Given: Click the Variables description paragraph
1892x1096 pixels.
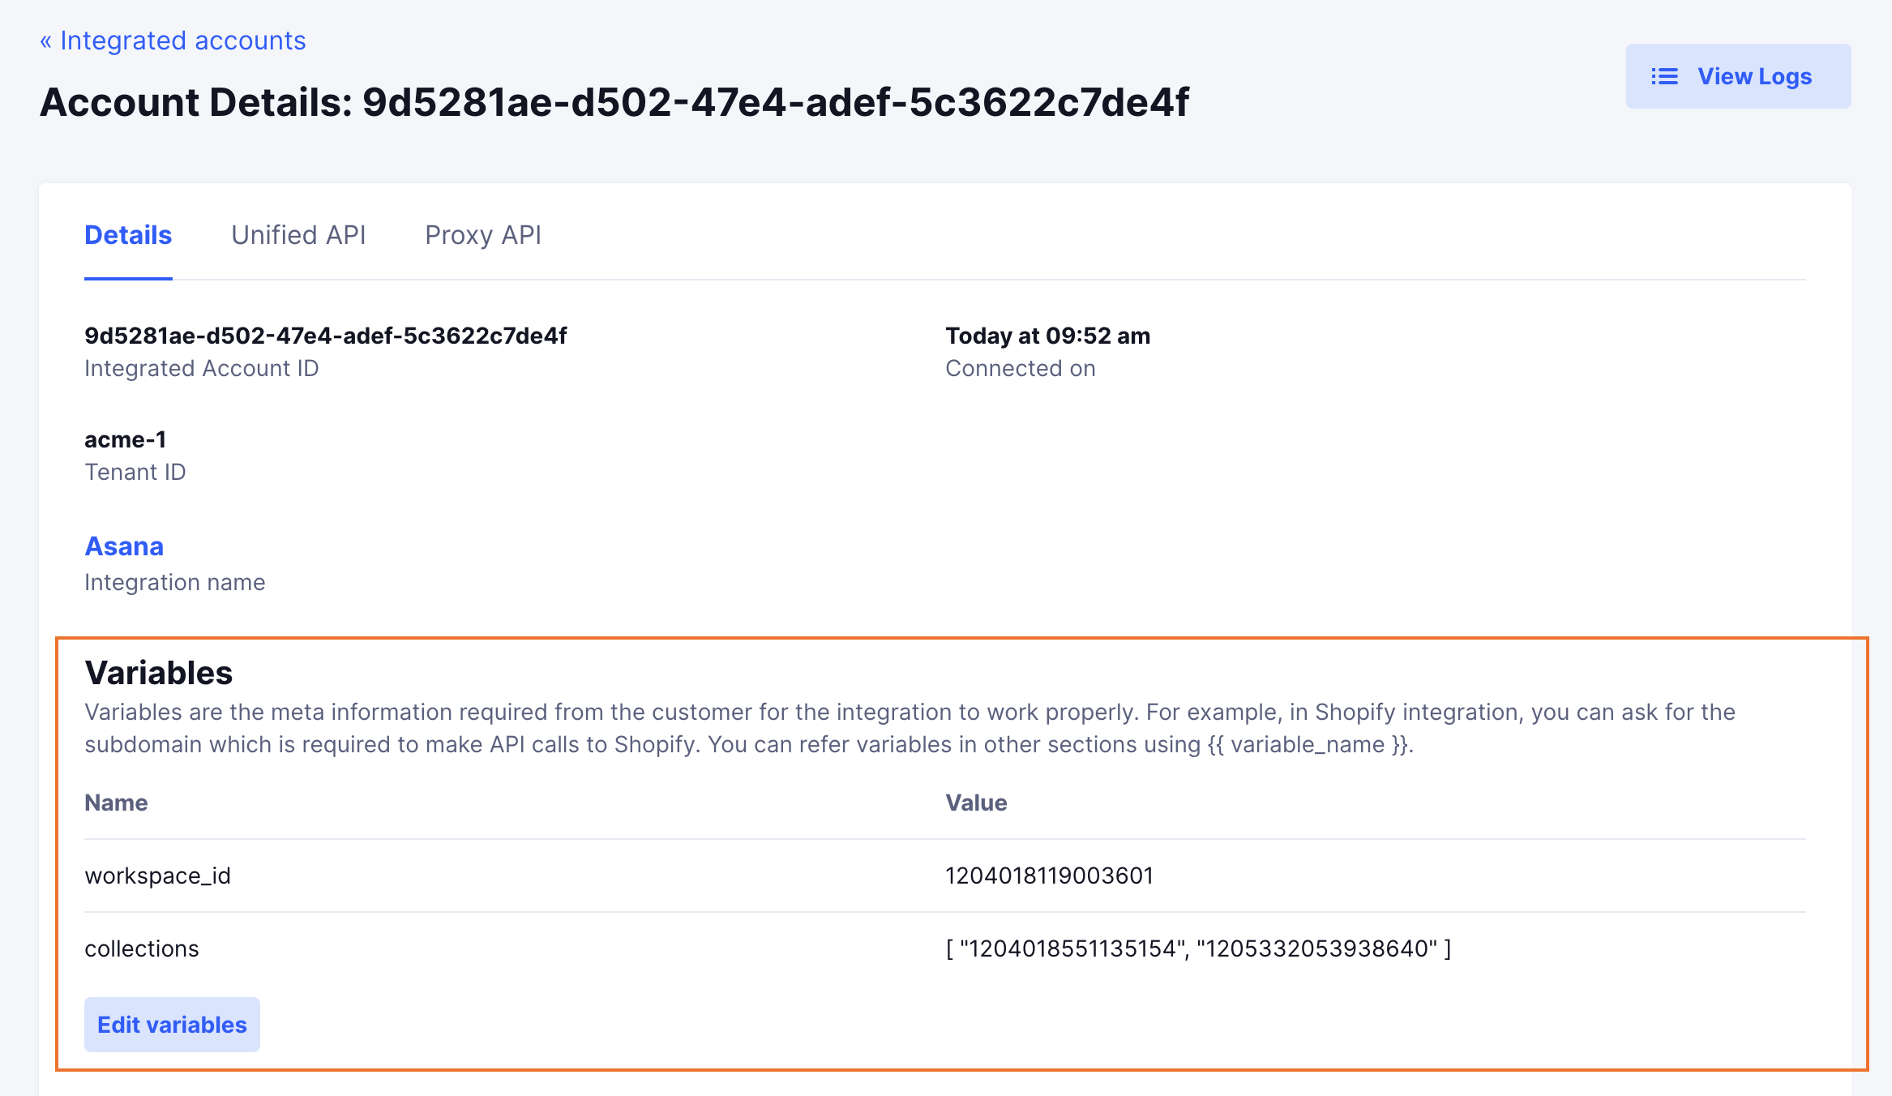Looking at the screenshot, I should point(910,728).
